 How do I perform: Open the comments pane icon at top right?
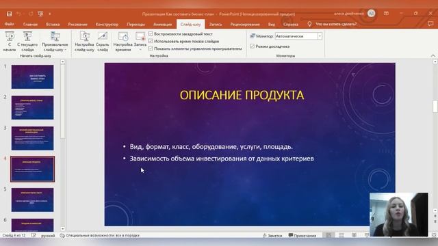point(430,24)
